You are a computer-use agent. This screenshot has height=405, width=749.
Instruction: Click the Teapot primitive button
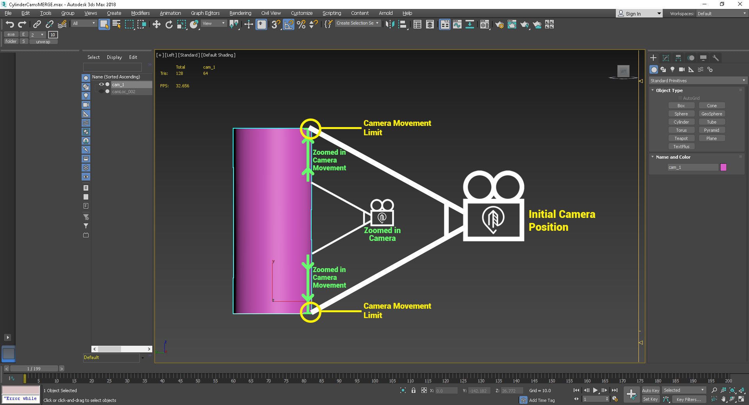click(x=681, y=138)
